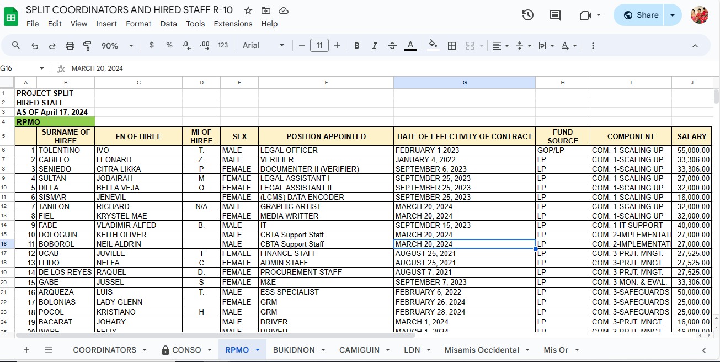Screen dimensions: 720x362
Task: Open the Help menu
Action: tap(269, 24)
